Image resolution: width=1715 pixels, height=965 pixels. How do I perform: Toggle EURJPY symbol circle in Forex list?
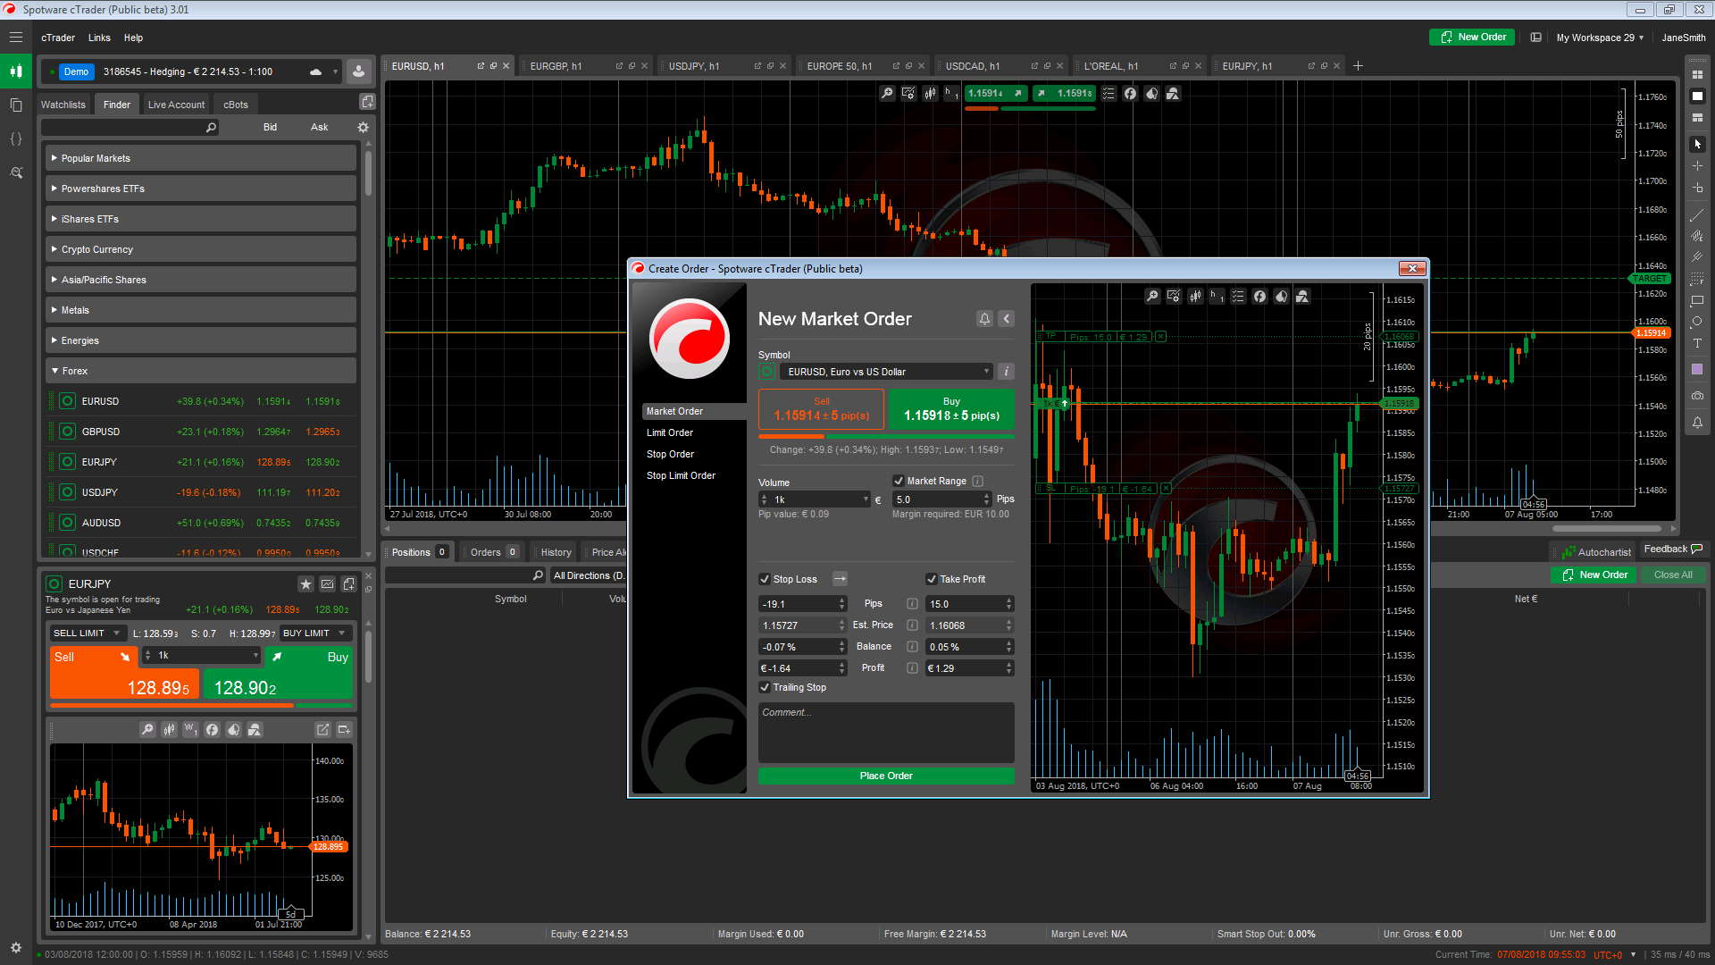(67, 462)
